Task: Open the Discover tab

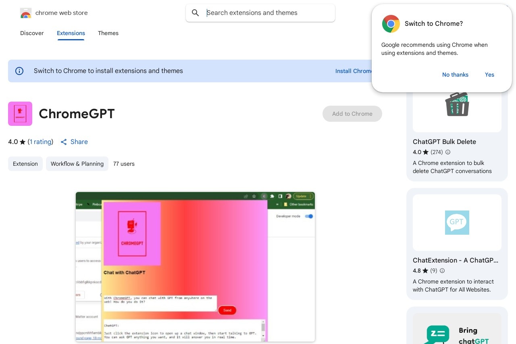Action: click(32, 33)
